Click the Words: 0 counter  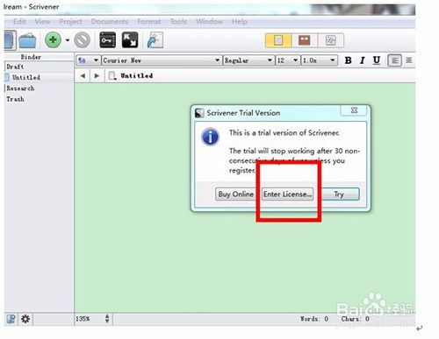tap(314, 319)
